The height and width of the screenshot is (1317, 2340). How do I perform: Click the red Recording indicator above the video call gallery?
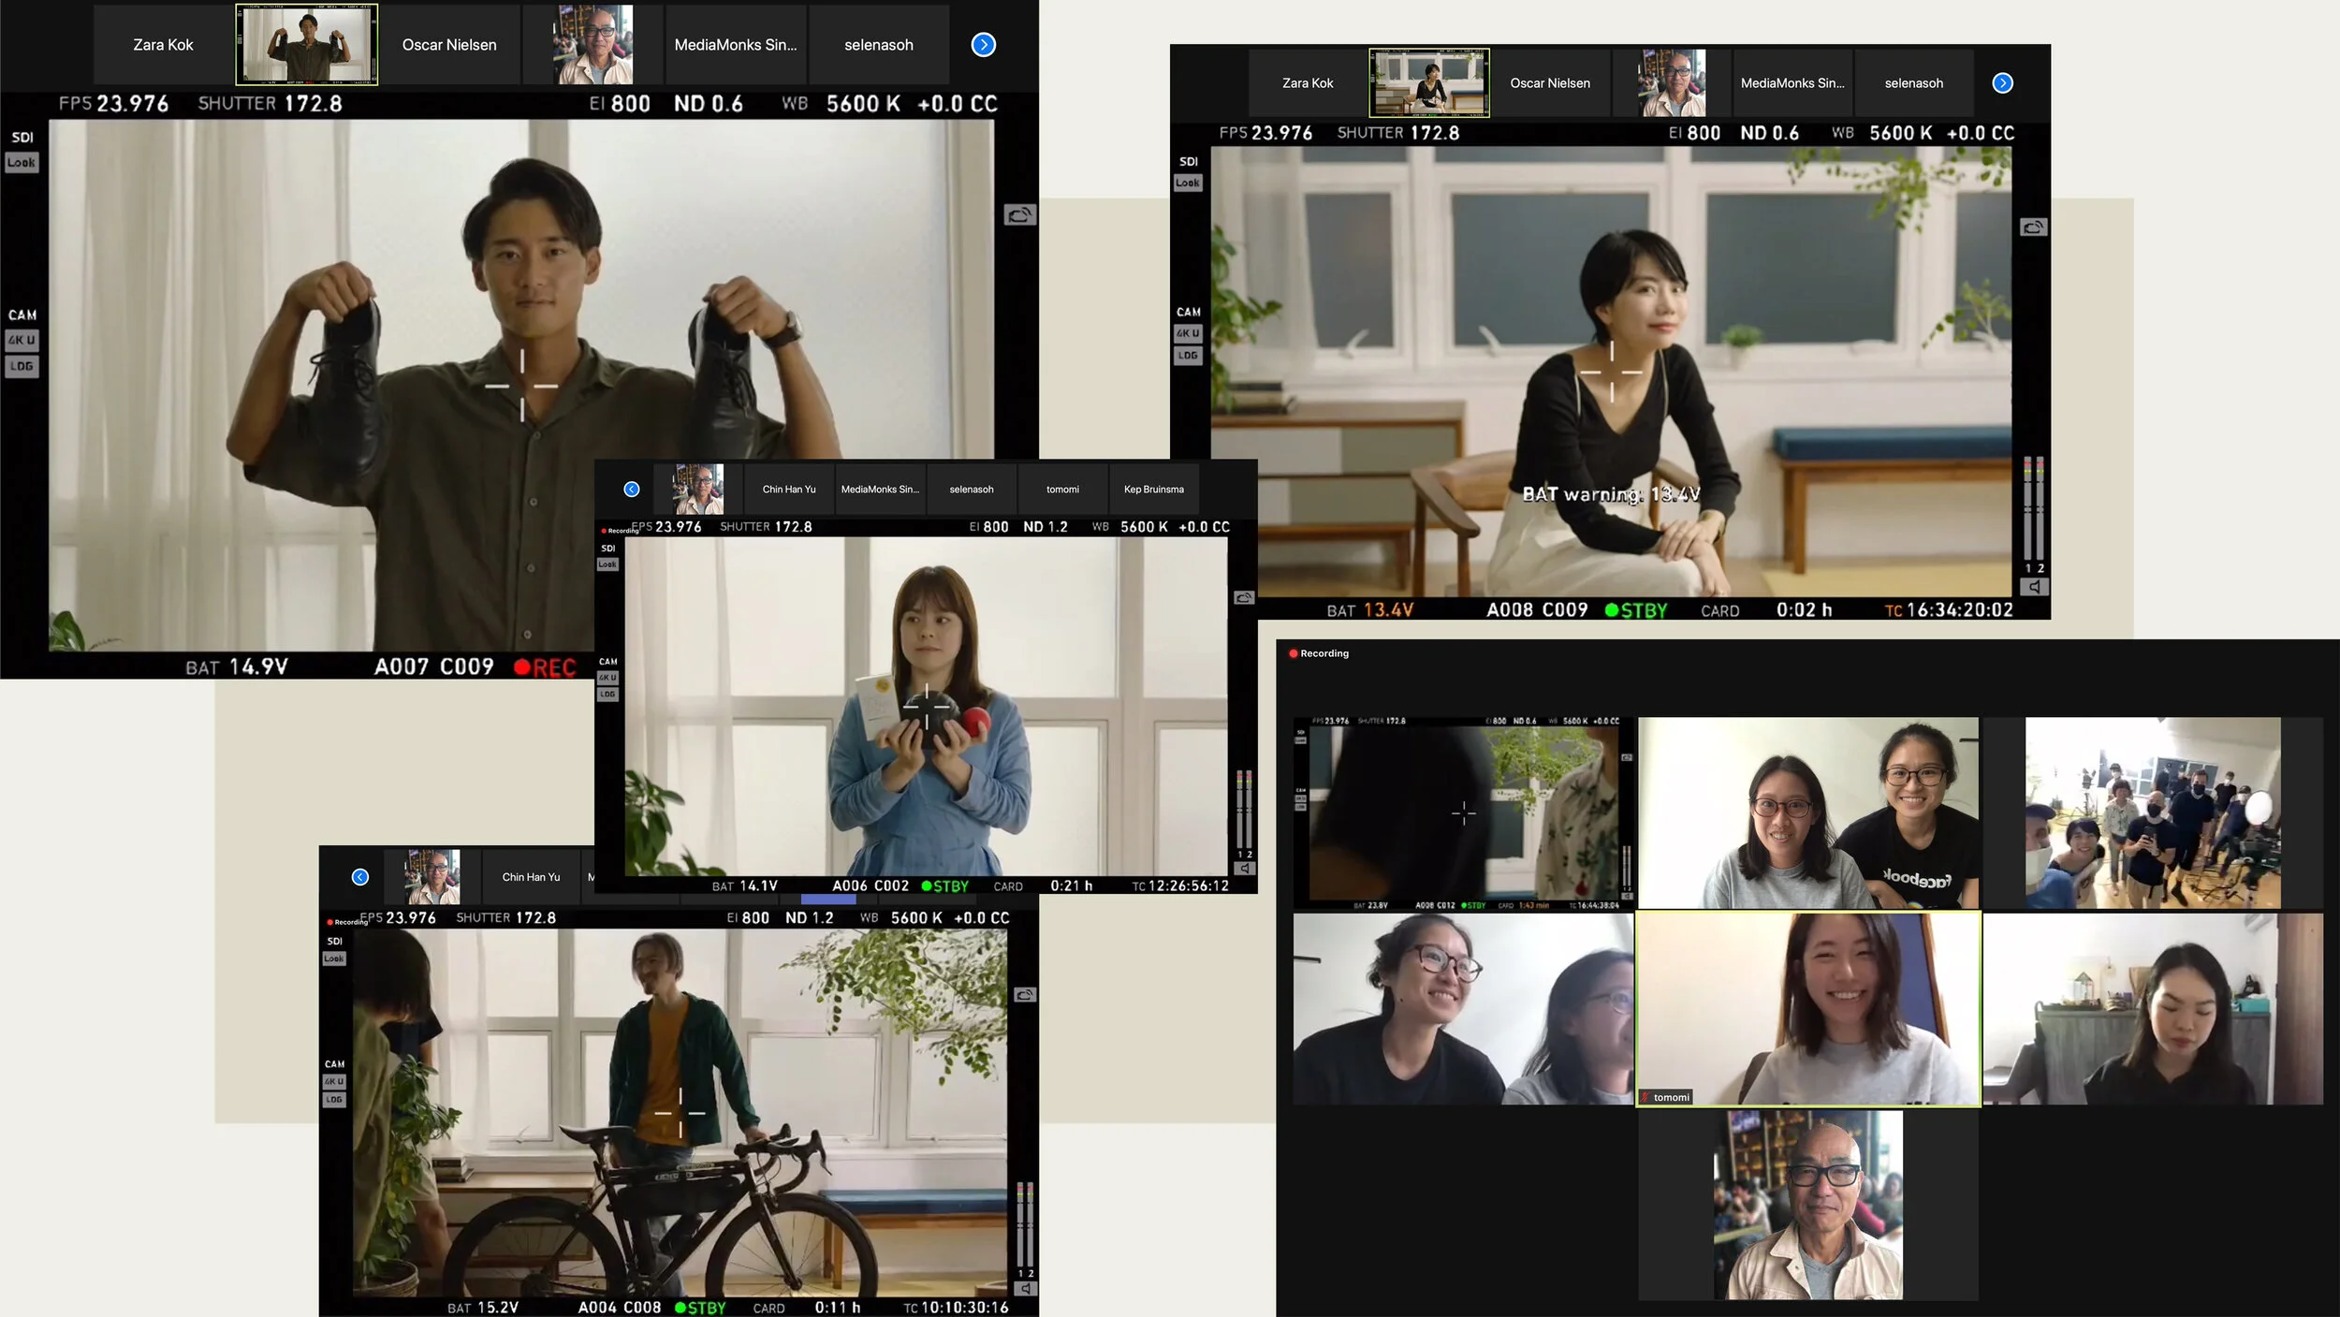[1319, 653]
